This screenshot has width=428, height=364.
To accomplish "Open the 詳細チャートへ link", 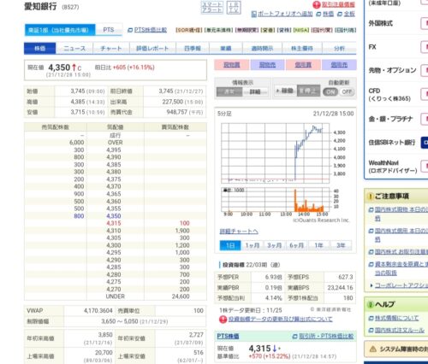I will [239, 232].
